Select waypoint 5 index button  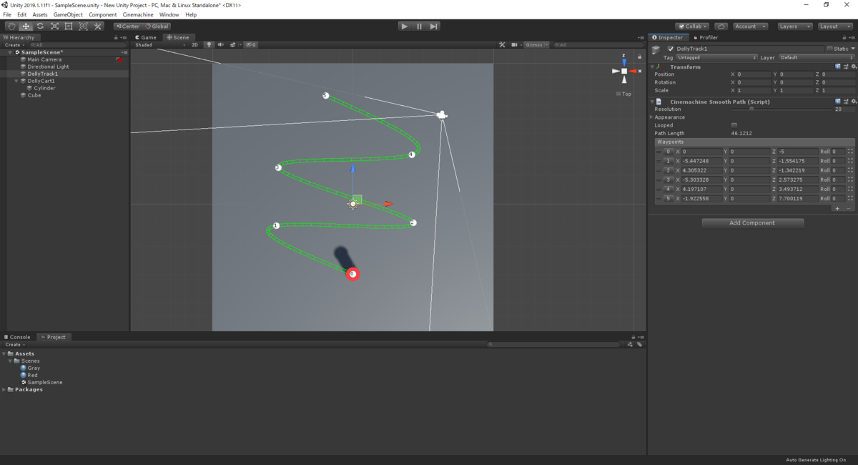[669, 198]
